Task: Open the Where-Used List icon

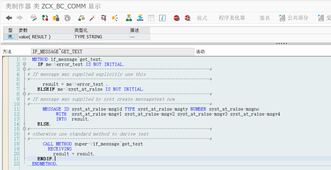Action: click(x=115, y=18)
